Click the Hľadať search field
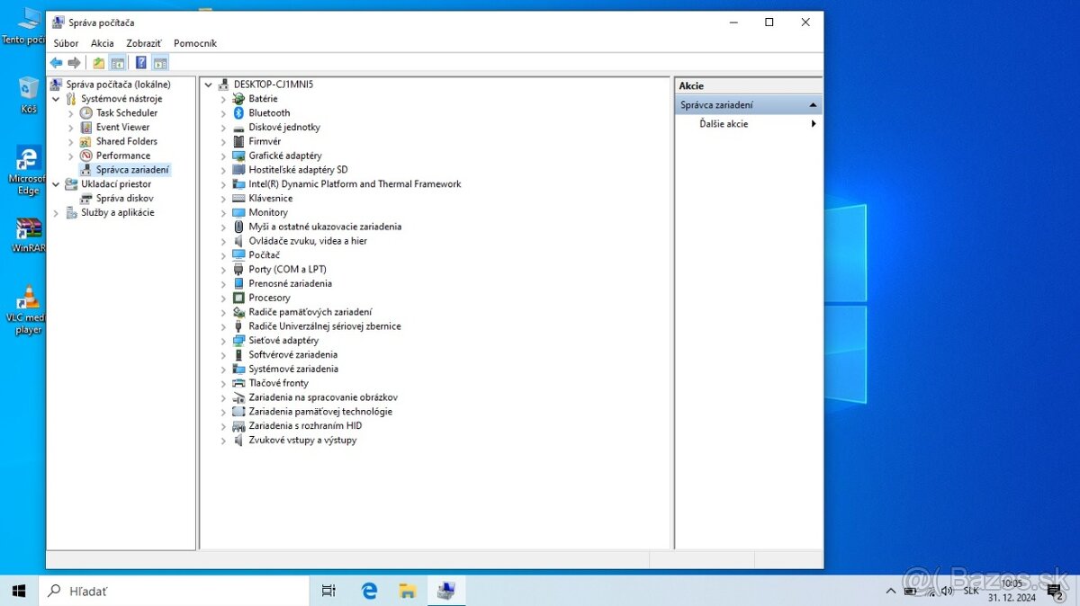The height and width of the screenshot is (606, 1080). click(x=135, y=591)
